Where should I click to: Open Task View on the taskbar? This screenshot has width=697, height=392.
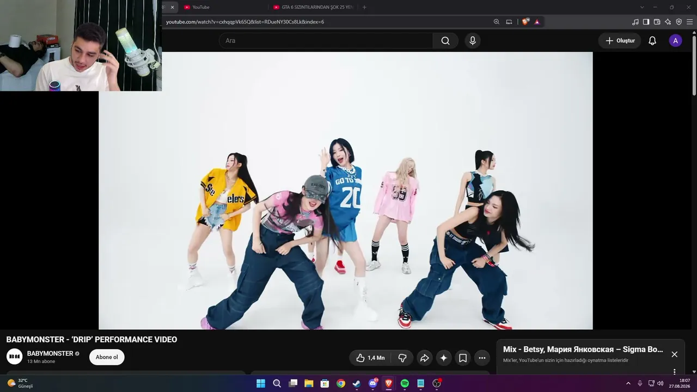pos(293,383)
